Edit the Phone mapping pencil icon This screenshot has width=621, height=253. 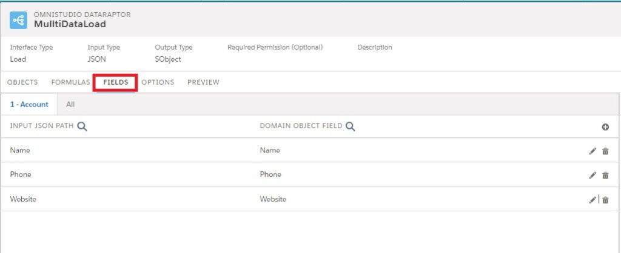coord(592,176)
